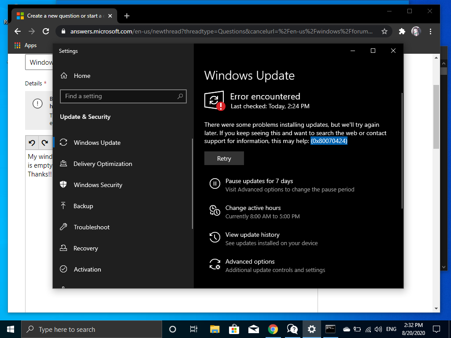The height and width of the screenshot is (338, 451).
Task: Click the highlighted error code 0x80070424
Action: 329,141
